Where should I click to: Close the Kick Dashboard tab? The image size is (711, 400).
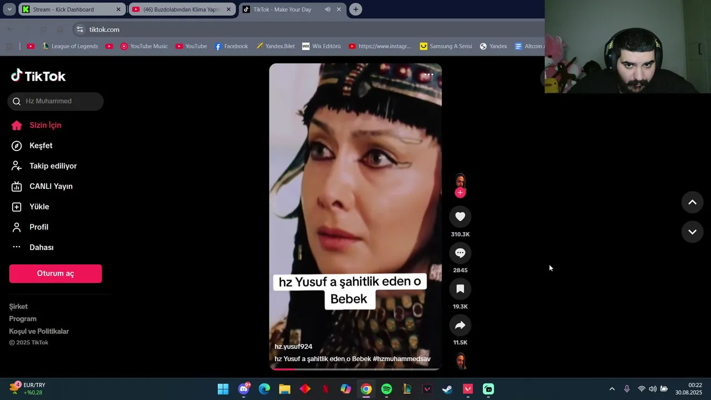(x=118, y=9)
